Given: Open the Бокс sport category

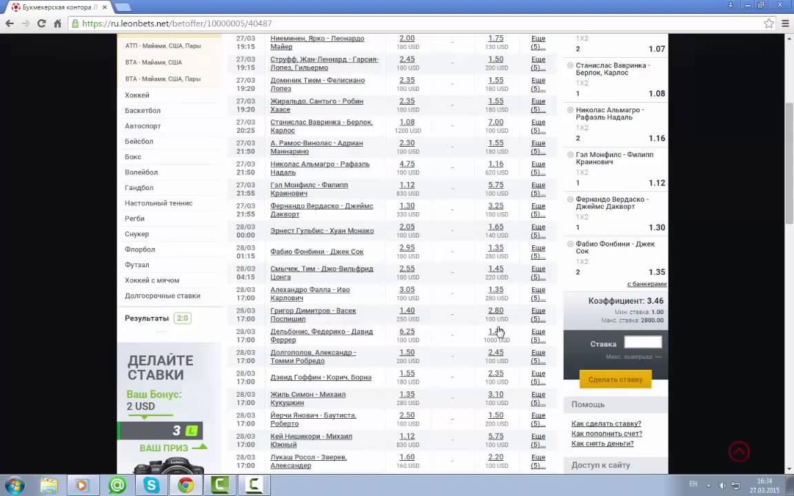Looking at the screenshot, I should (133, 157).
